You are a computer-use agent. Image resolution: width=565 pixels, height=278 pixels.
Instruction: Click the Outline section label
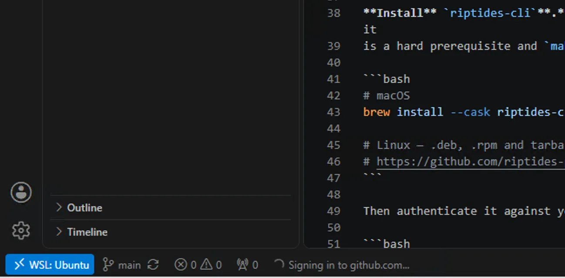point(84,208)
